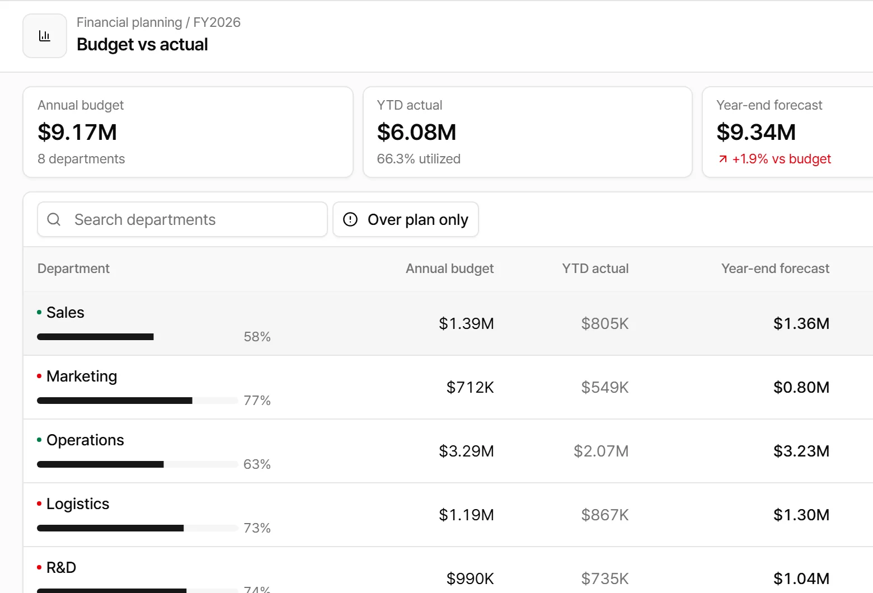Click Marketing annual budget value $712K

pos(470,387)
